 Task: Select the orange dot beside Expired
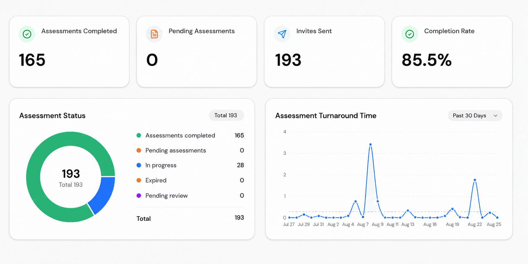click(x=139, y=180)
